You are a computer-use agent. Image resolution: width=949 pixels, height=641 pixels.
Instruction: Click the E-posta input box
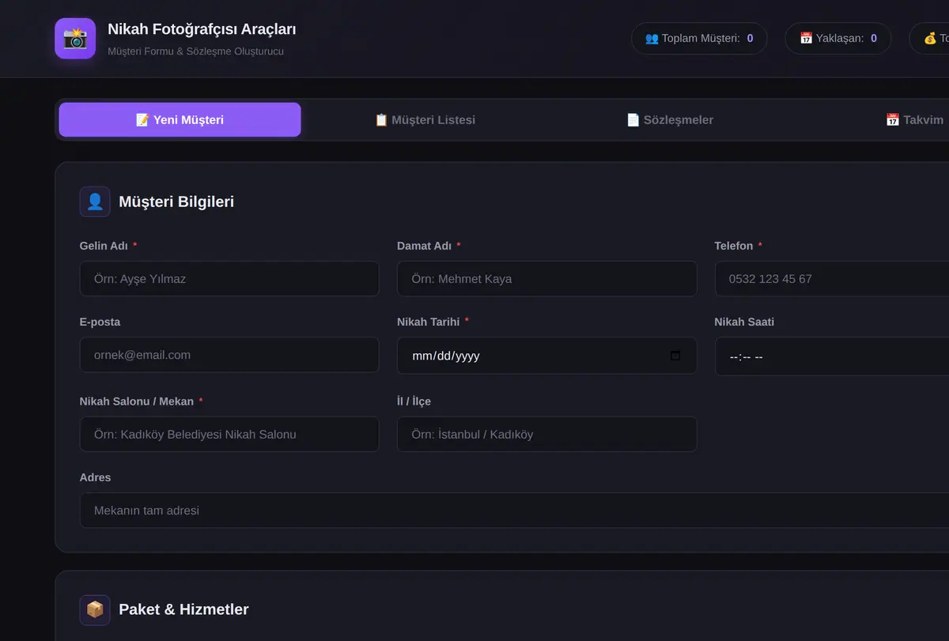click(229, 355)
